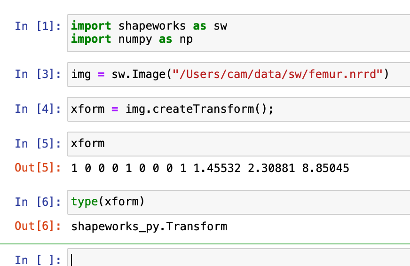Click the Out[5]: prompt label

[x=38, y=168]
